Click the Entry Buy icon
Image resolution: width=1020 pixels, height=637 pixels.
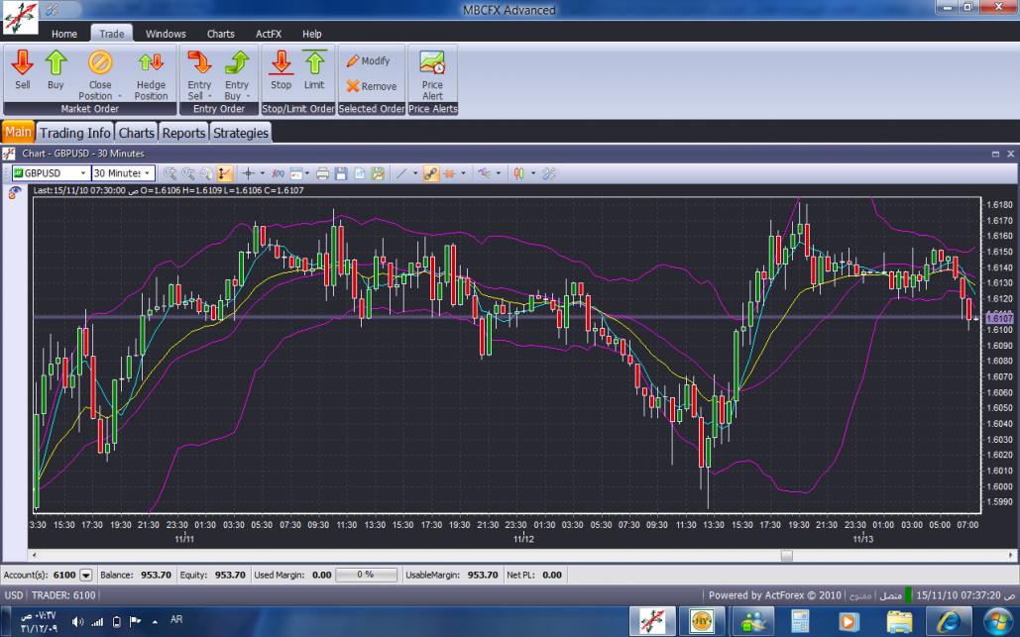click(x=237, y=62)
